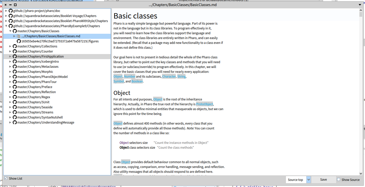Enable the Show Source checkbox
Image resolution: width=365 pixels, height=187 pixels.
tap(339, 180)
